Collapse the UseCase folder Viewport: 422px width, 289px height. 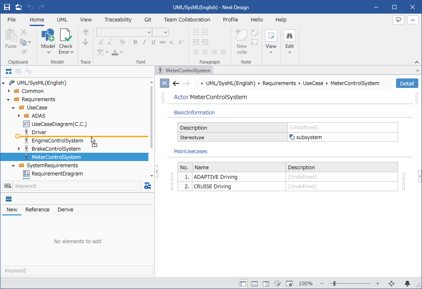[x=13, y=108]
